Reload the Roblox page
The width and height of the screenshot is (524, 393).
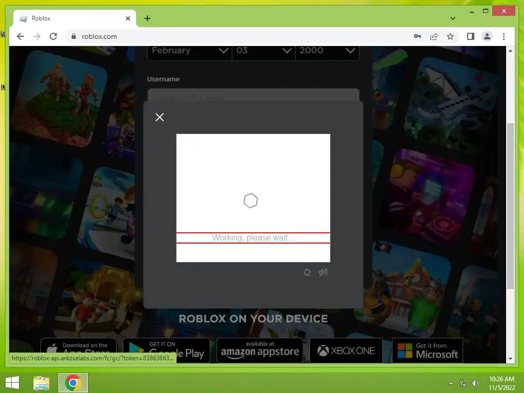[53, 36]
